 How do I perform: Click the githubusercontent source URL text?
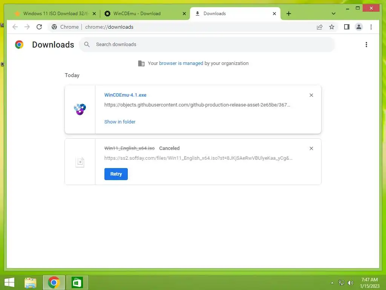(197, 105)
